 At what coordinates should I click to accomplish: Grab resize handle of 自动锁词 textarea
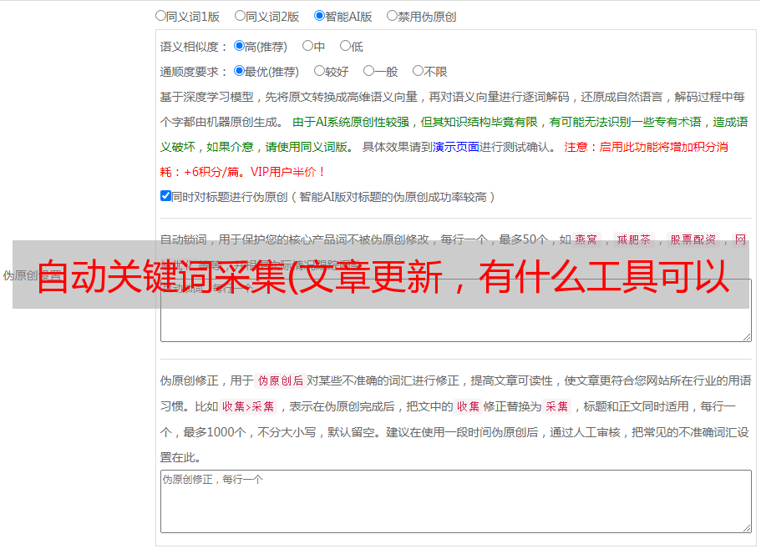[x=747, y=337]
